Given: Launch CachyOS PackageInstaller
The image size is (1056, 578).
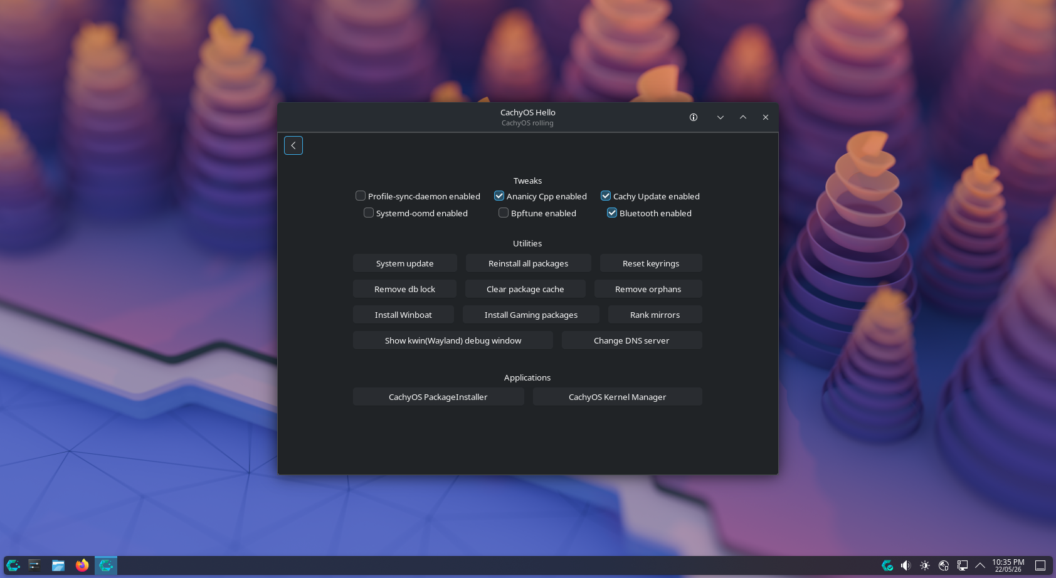Looking at the screenshot, I should coord(438,397).
